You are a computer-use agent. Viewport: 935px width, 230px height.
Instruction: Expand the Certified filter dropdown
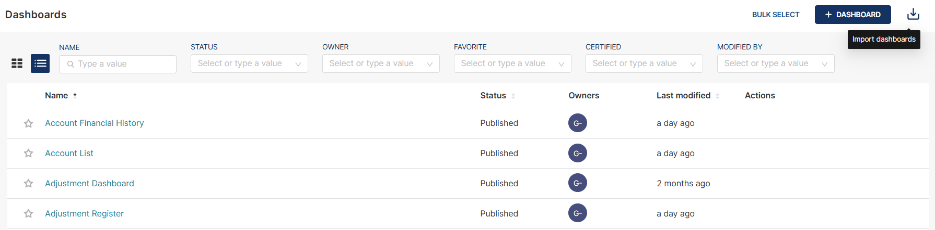pos(644,63)
